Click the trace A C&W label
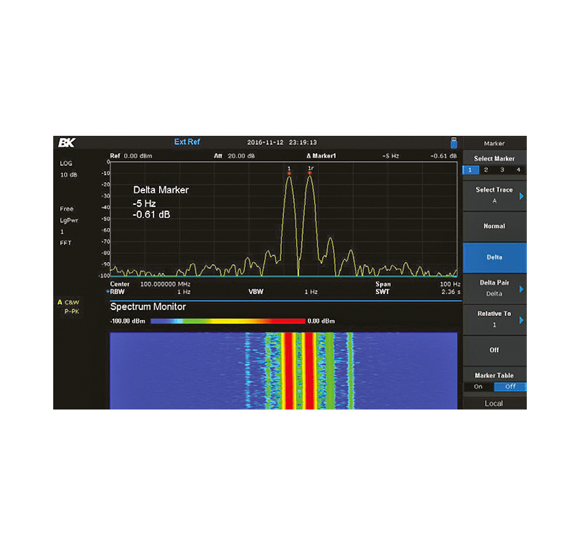This screenshot has width=580, height=546. [x=68, y=302]
